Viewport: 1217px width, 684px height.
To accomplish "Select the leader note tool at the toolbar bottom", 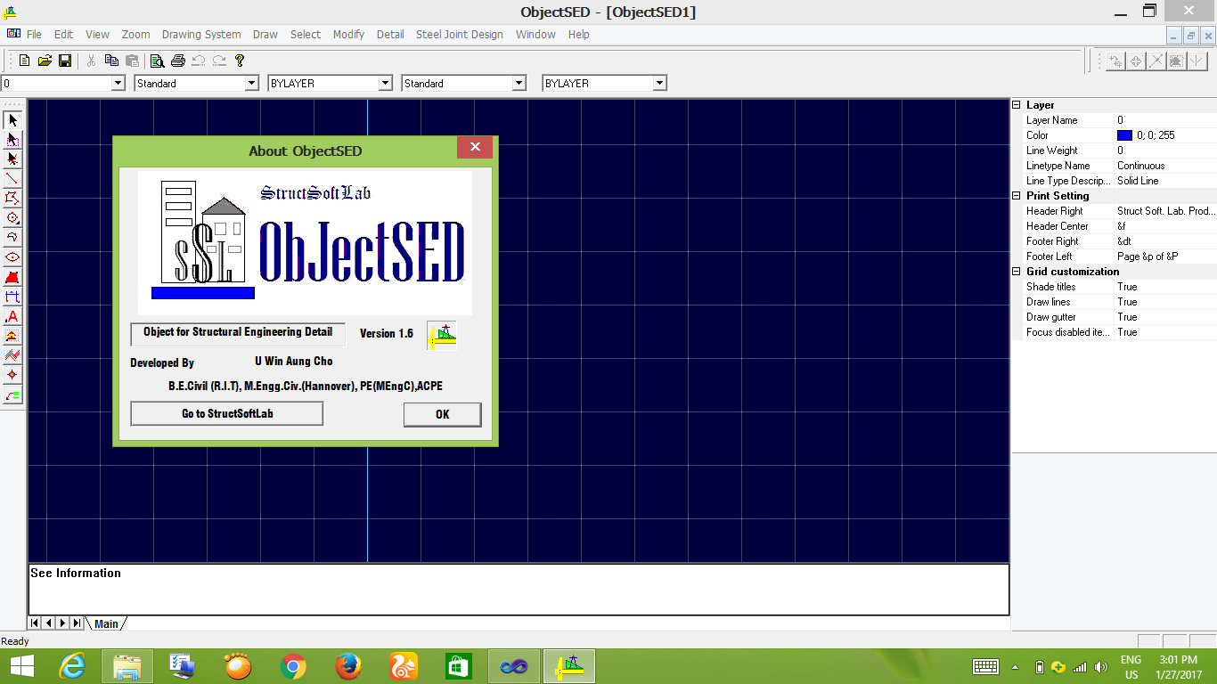I will (x=12, y=395).
